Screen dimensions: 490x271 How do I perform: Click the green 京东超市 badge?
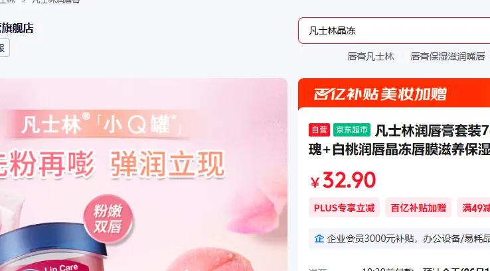351,130
